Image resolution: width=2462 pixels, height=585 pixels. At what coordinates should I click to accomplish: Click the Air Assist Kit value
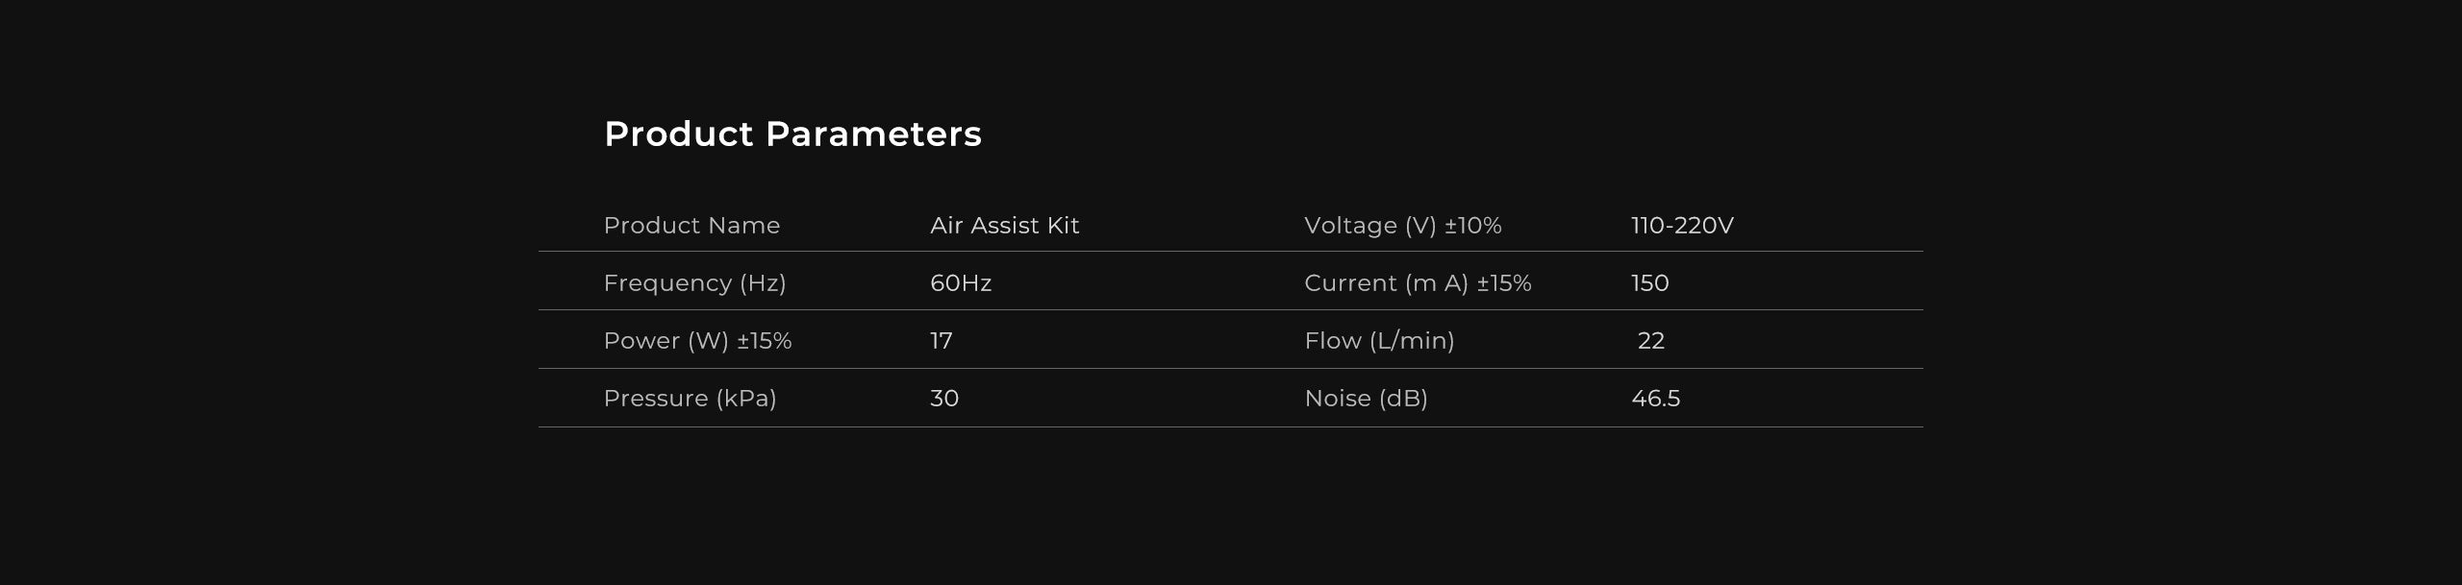[x=1004, y=226]
